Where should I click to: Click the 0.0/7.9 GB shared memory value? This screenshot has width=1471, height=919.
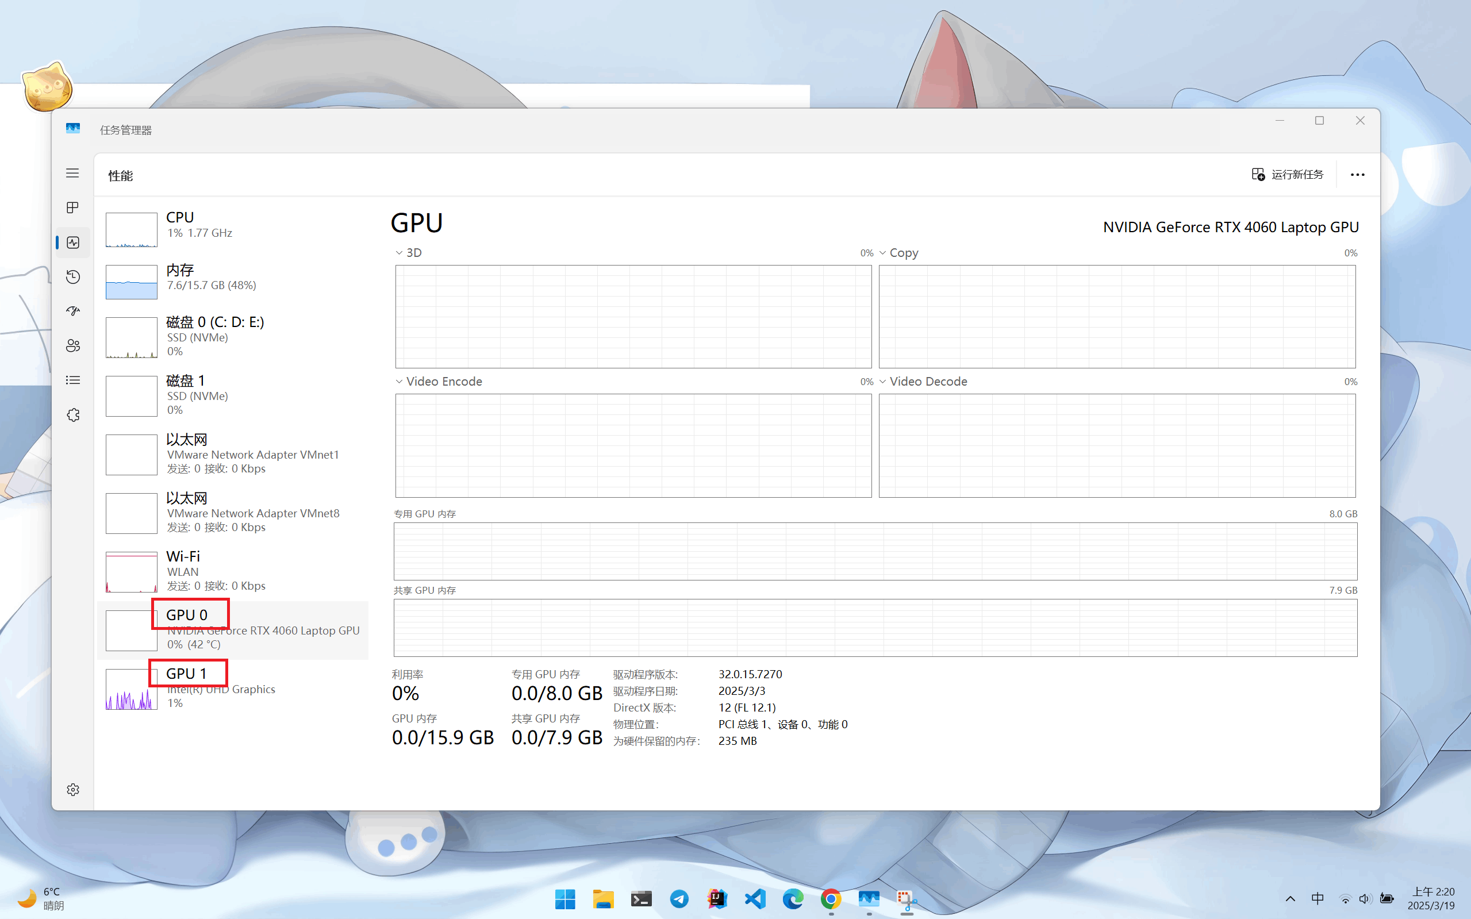557,738
